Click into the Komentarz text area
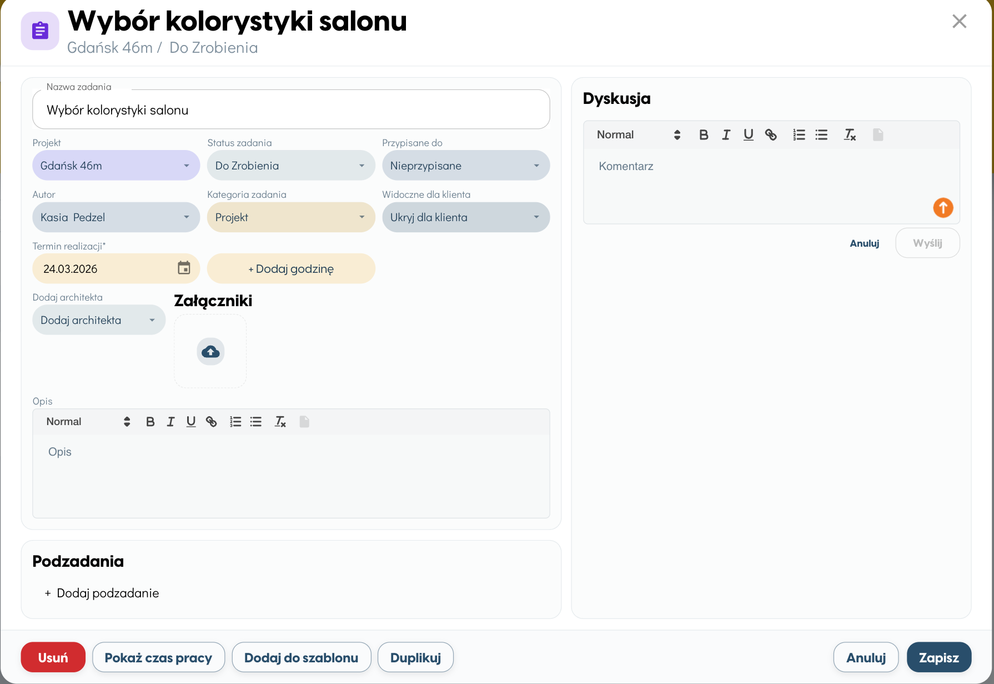The image size is (994, 684). [x=771, y=186]
